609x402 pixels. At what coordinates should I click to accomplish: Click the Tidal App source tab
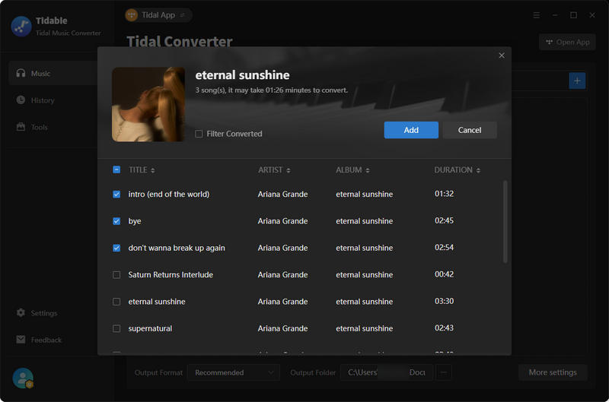click(158, 15)
